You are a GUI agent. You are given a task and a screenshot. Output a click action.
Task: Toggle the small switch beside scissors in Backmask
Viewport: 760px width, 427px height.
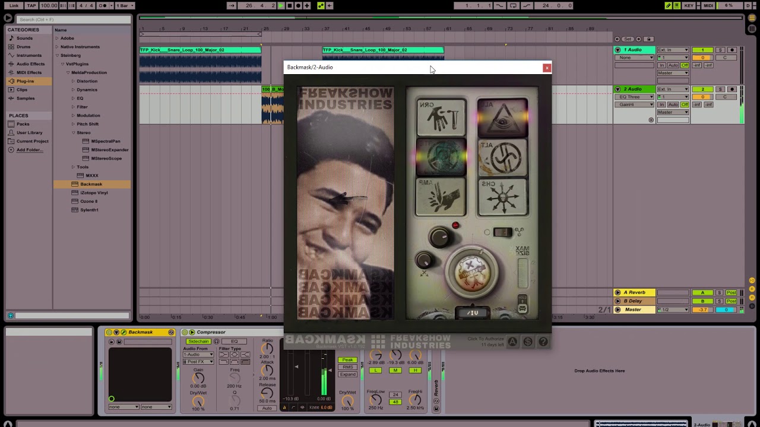(x=502, y=232)
